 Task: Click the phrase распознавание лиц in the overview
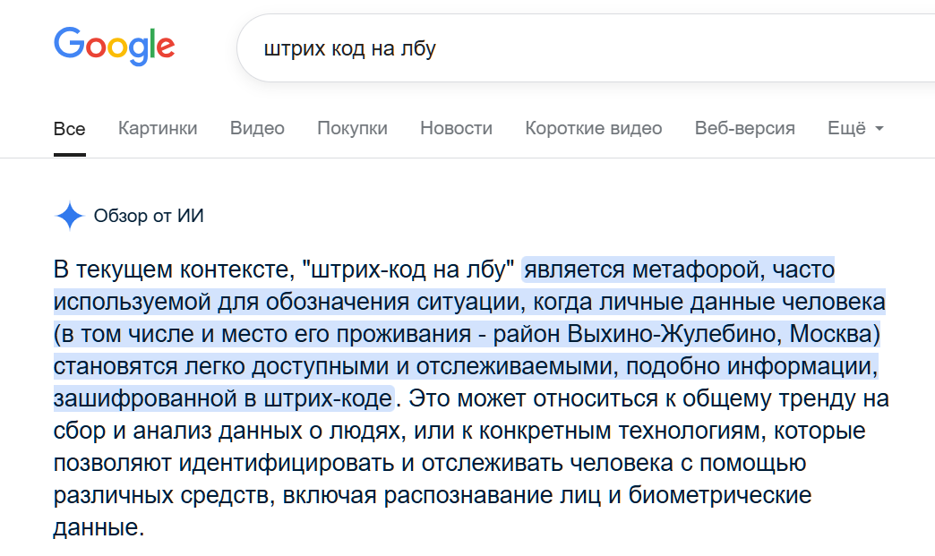(492, 495)
